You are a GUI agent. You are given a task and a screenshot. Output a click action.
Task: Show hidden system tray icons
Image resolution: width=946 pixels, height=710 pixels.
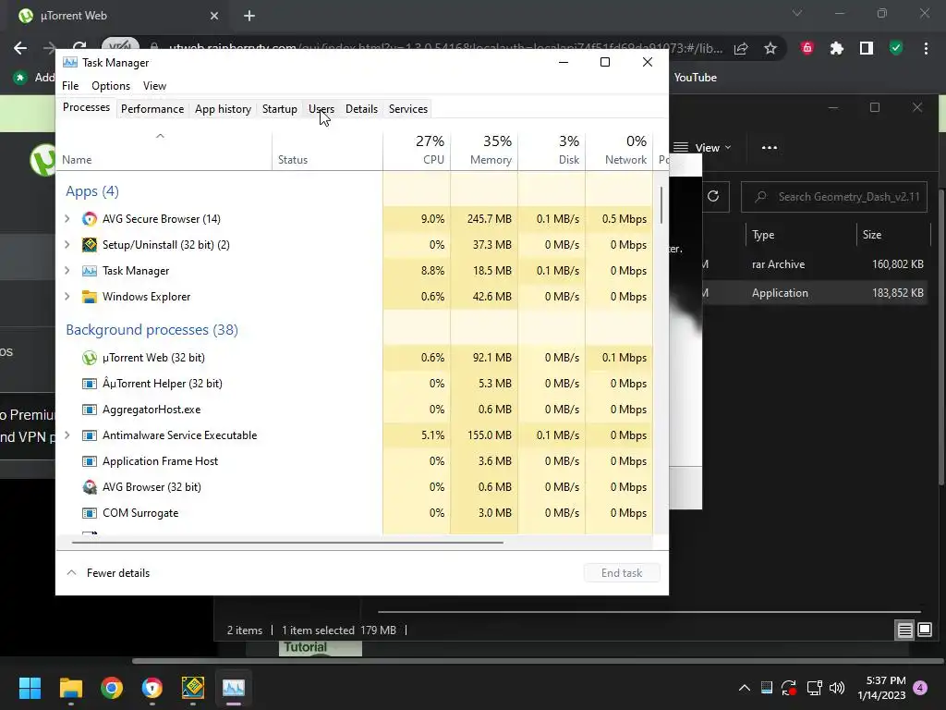point(745,688)
